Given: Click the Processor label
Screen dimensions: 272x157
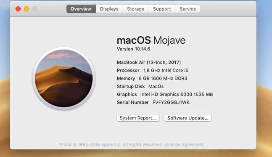Looking at the screenshot, I should [128, 70].
